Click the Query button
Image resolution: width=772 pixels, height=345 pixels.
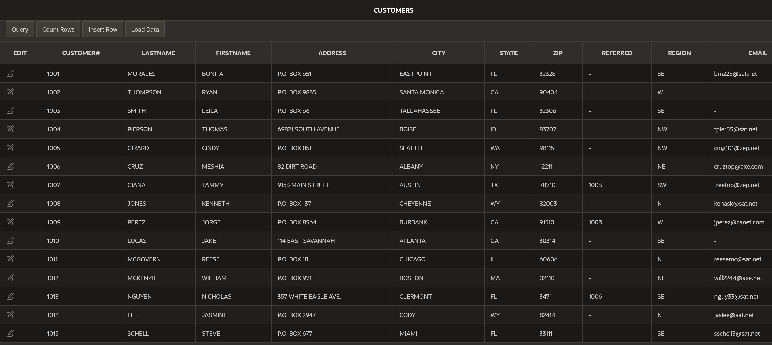click(x=20, y=29)
